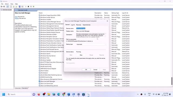Select the General tab in the Properties dialog
Screen dimensions: 173x97
67,25
